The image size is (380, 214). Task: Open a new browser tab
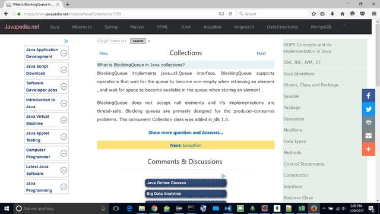pyautogui.click(x=68, y=4)
